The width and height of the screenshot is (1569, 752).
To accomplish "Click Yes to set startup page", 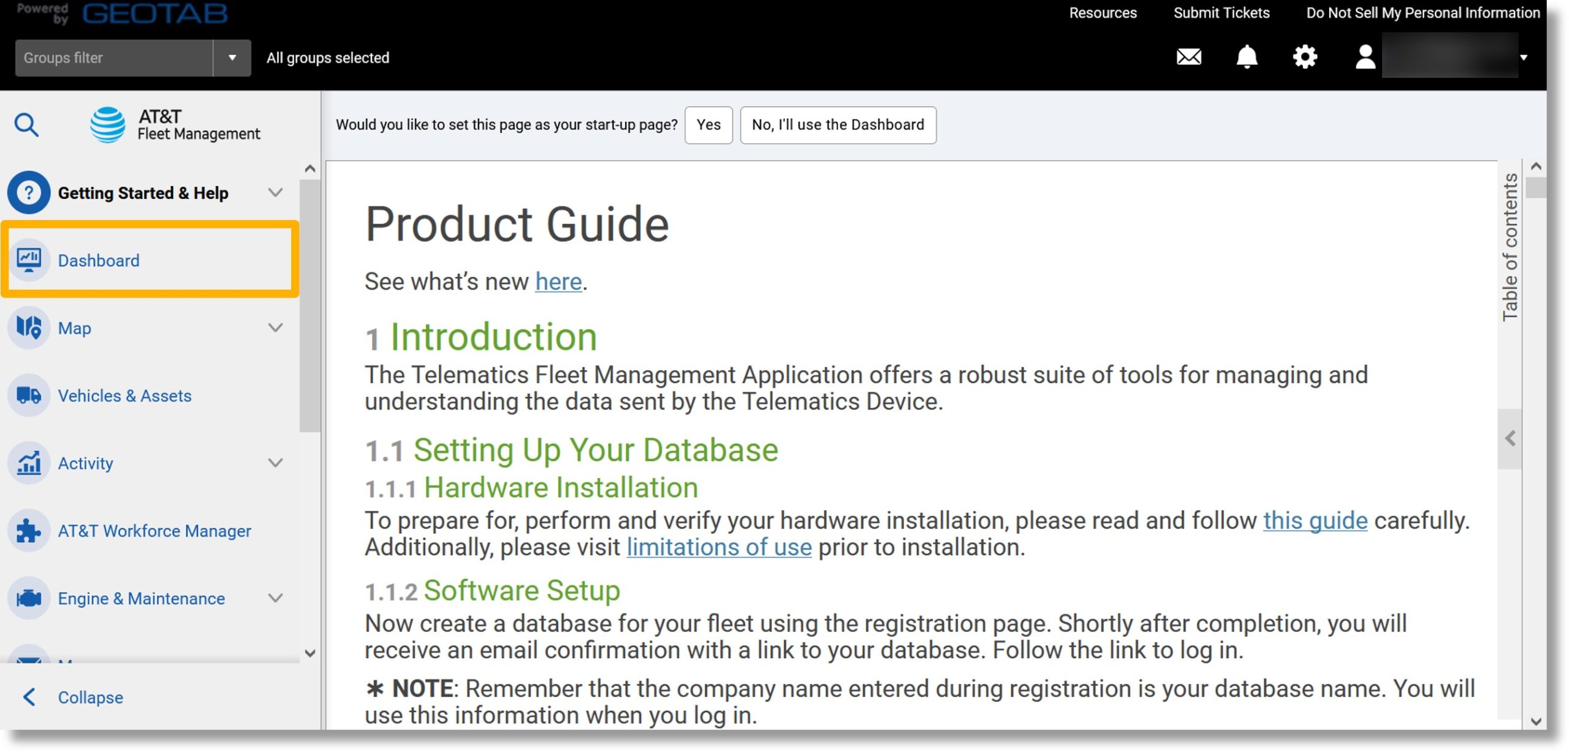I will 710,124.
